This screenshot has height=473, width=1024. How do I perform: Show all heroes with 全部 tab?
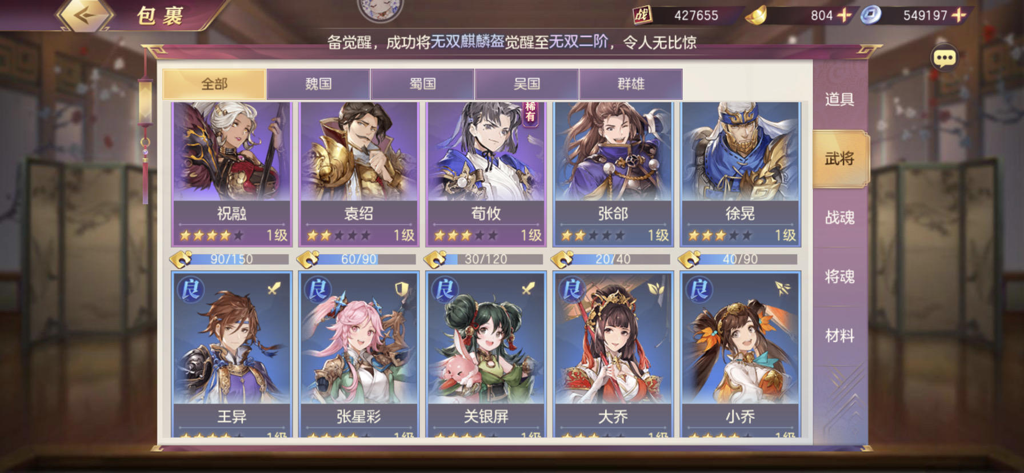[214, 84]
